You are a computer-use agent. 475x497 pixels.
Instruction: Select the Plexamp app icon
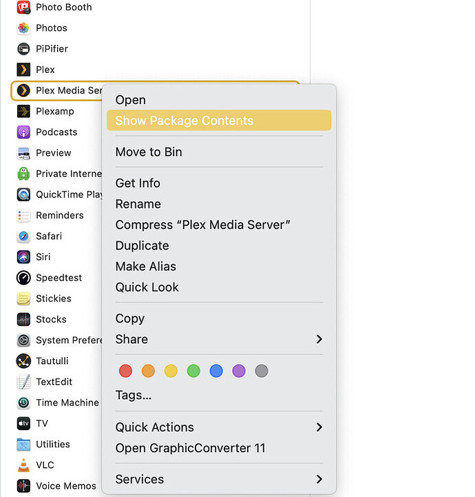[x=23, y=111]
